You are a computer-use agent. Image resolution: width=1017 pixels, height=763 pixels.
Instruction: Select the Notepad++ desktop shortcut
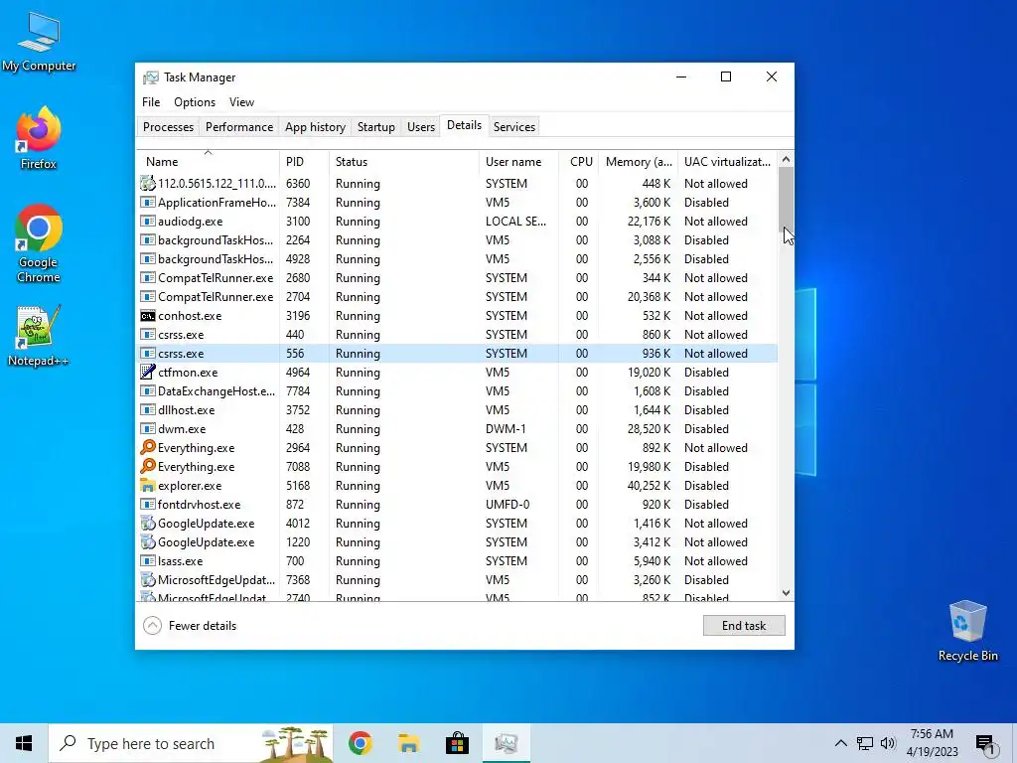click(x=39, y=336)
